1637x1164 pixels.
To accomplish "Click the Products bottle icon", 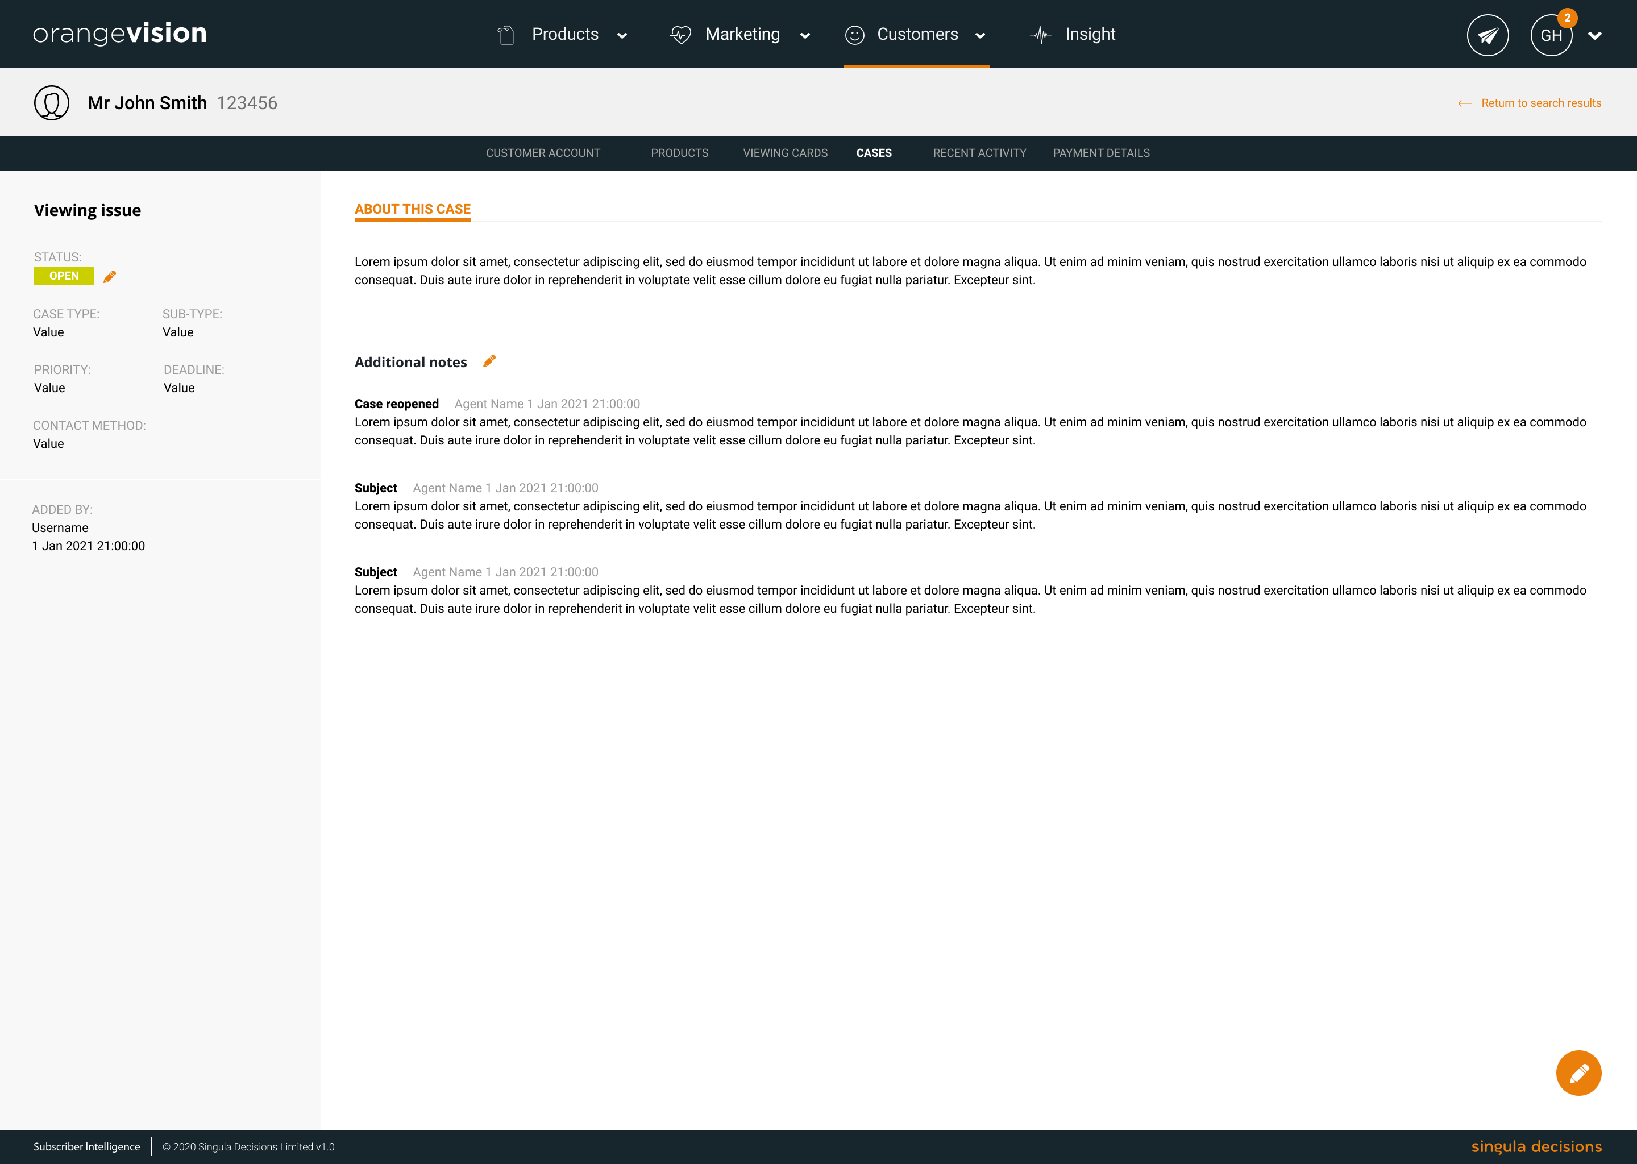I will pos(506,35).
